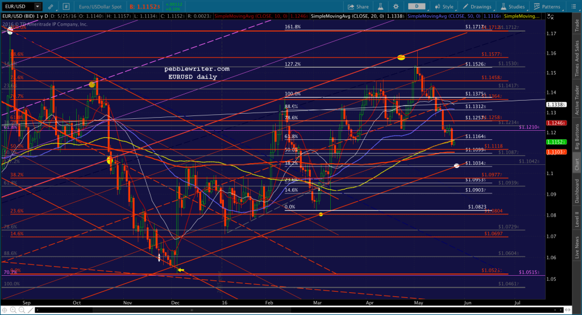Click the zoom in magnifier icon
Image resolution: width=582 pixels, height=315 pixels.
click(13, 310)
